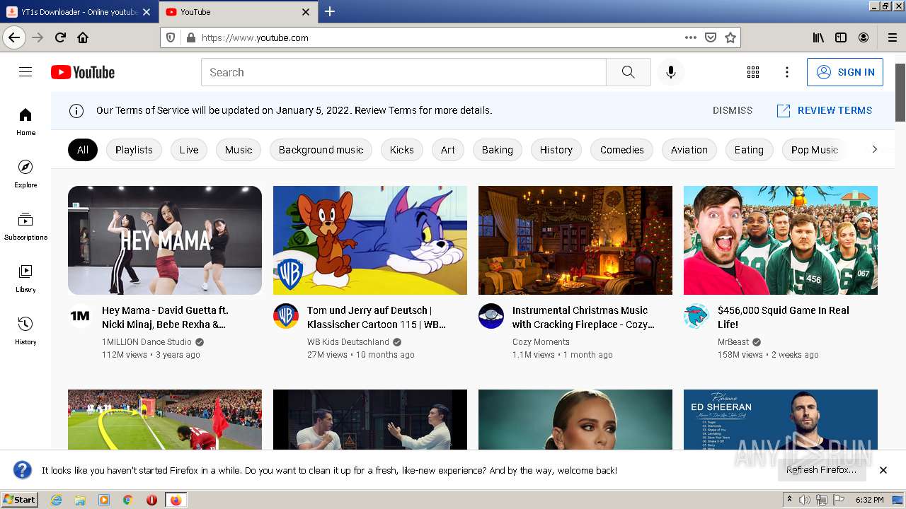
Task: Filter by Eating chip
Action: (x=749, y=150)
